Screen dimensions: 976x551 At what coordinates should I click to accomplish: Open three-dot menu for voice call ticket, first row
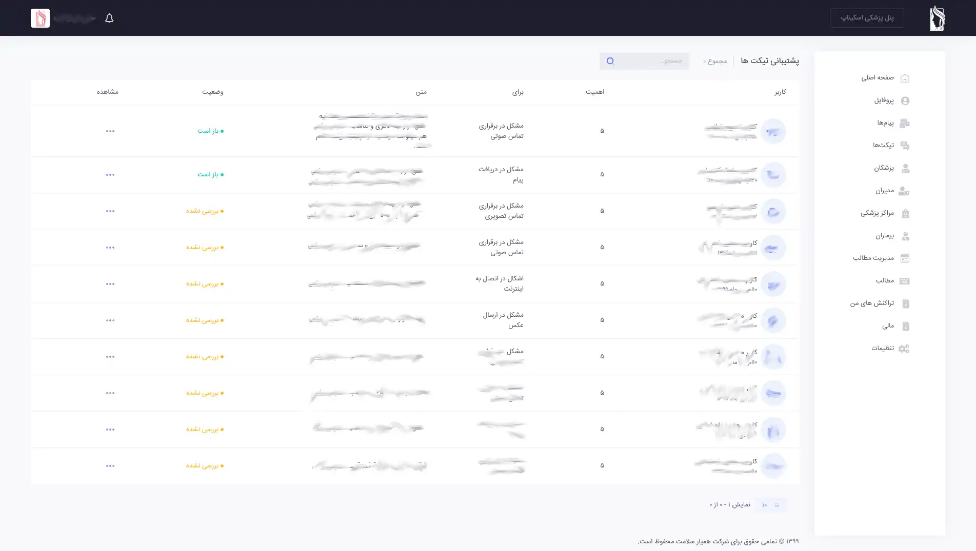click(110, 131)
